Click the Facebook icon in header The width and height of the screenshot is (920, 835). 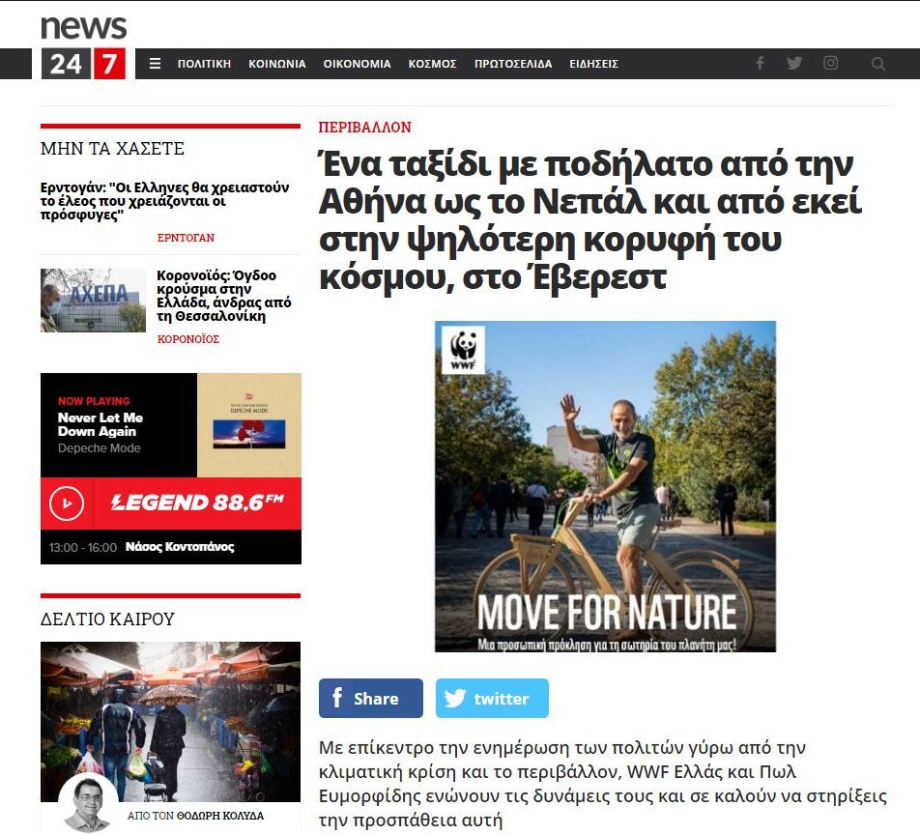click(760, 63)
